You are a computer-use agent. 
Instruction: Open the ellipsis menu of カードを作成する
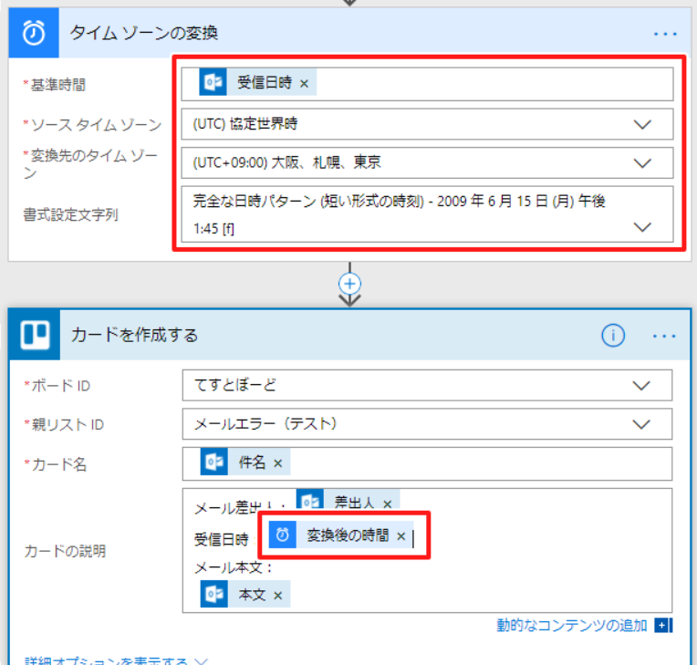click(664, 336)
